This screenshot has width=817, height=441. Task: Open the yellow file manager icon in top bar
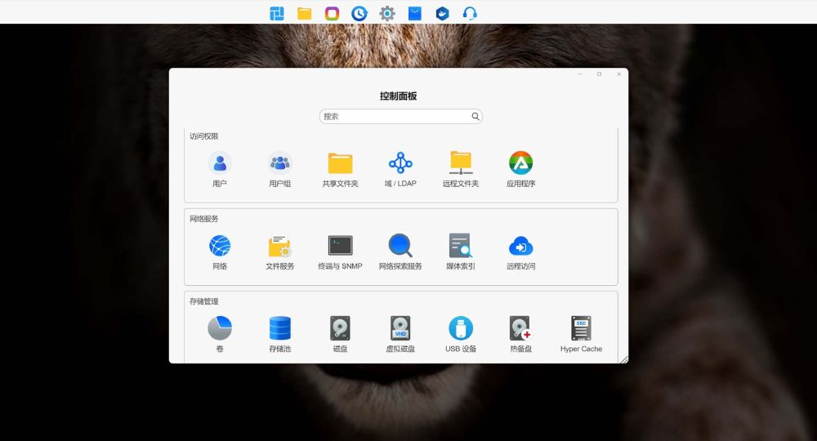pyautogui.click(x=304, y=13)
